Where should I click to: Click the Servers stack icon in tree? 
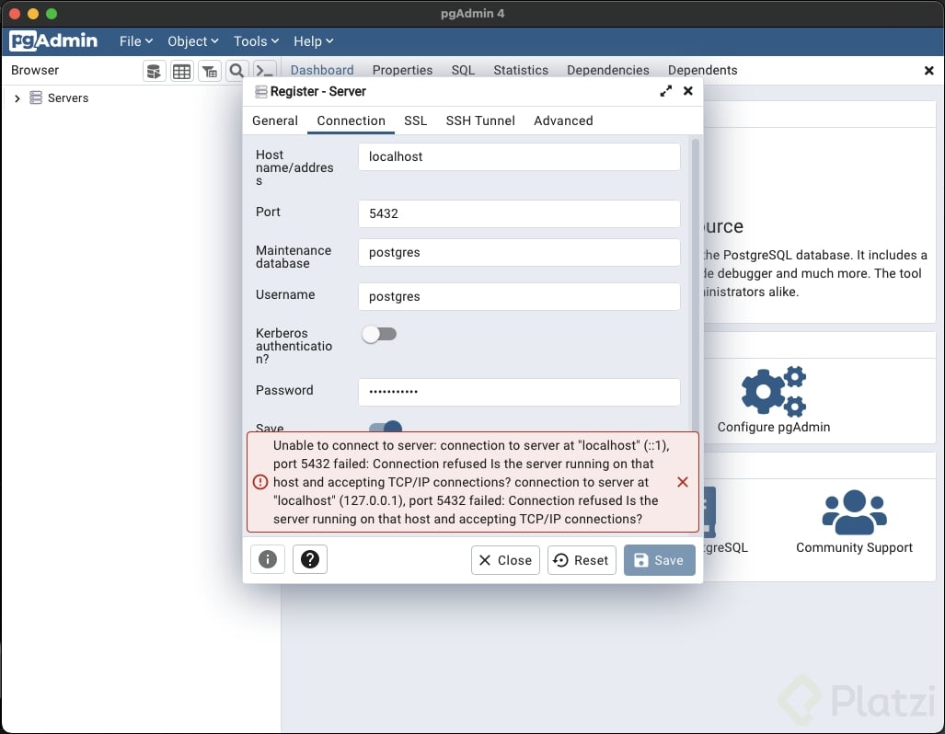click(x=36, y=97)
